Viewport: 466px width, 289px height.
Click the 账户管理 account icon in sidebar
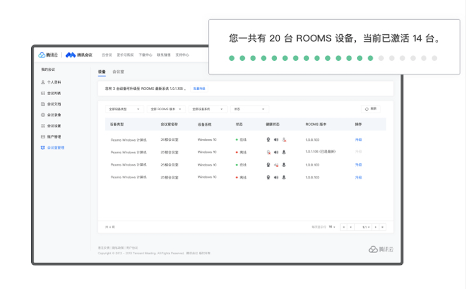coord(43,136)
